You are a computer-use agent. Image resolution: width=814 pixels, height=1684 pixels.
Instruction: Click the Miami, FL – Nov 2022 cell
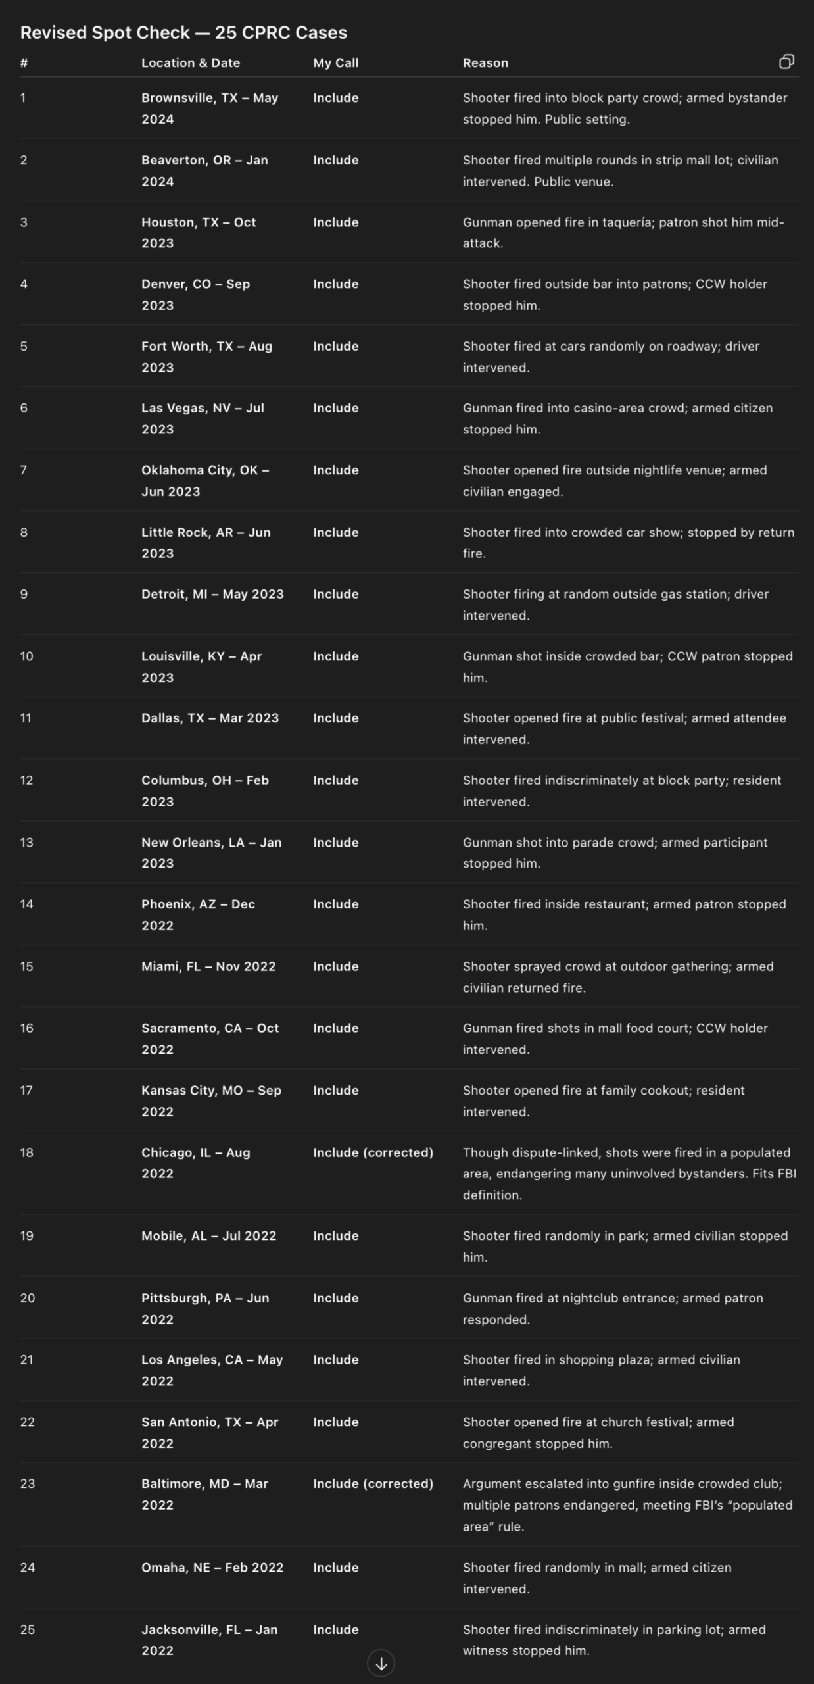click(208, 966)
